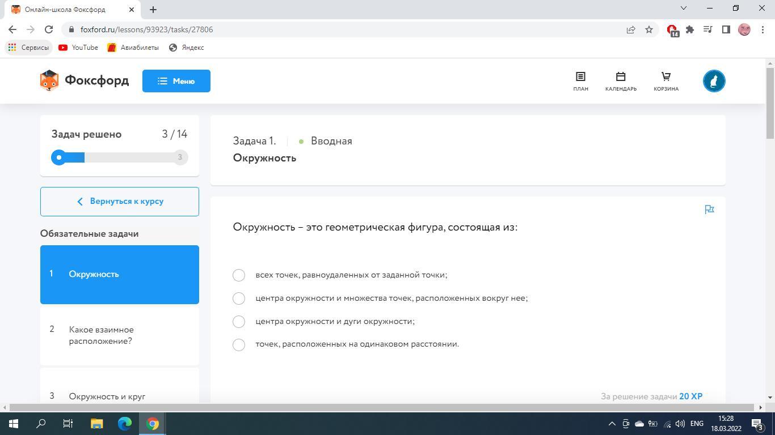Click Вернуться к курсу button
The height and width of the screenshot is (435, 775).
(120, 202)
